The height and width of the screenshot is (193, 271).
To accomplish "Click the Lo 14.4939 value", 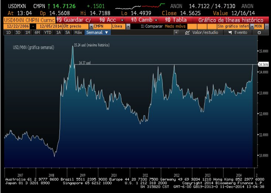I will (141, 13).
